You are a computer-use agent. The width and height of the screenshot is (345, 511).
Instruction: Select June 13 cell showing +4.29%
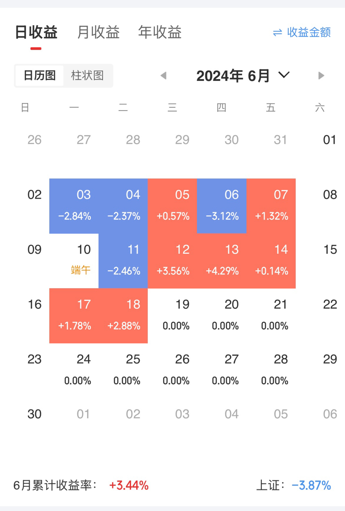coord(221,261)
